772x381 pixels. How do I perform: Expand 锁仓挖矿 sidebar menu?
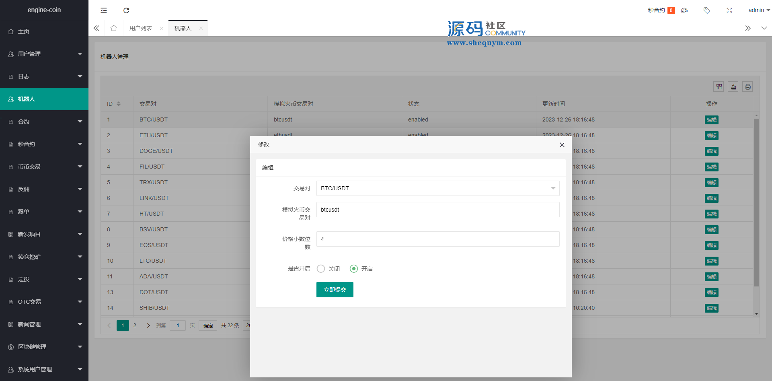point(44,257)
